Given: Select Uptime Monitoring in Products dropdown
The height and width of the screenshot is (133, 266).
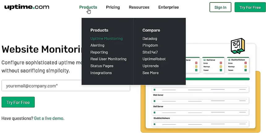Looking at the screenshot, I should [x=106, y=39].
